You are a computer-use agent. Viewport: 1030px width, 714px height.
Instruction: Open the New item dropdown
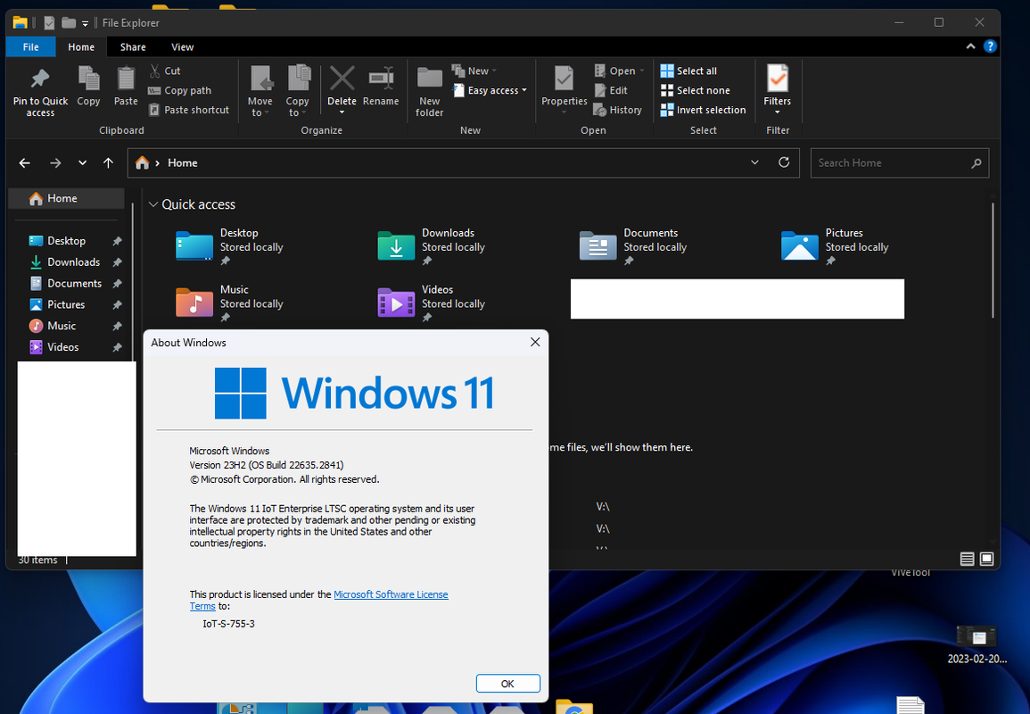[x=474, y=71]
